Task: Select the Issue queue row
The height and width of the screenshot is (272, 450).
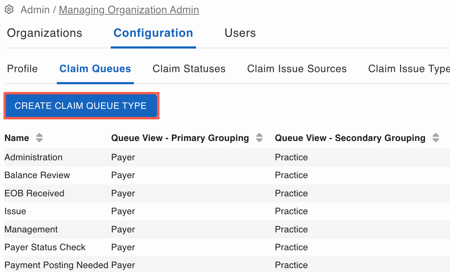Action: (15, 211)
